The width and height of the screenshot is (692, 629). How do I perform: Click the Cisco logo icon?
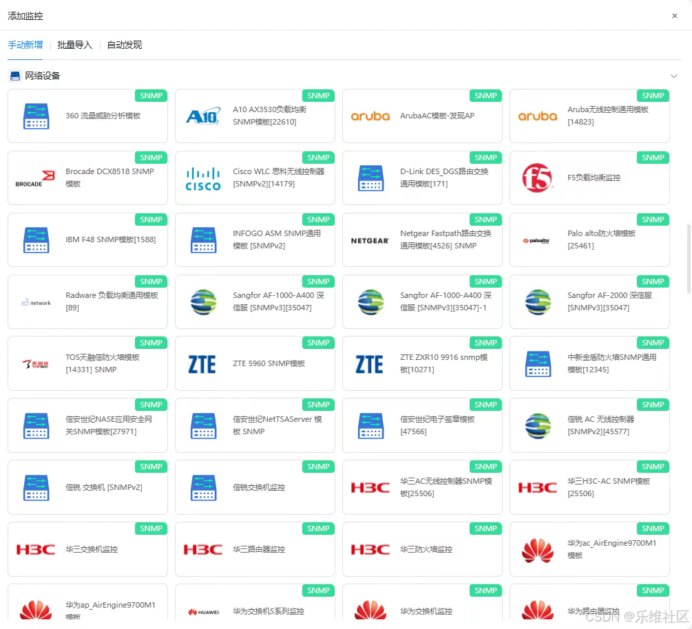(203, 179)
